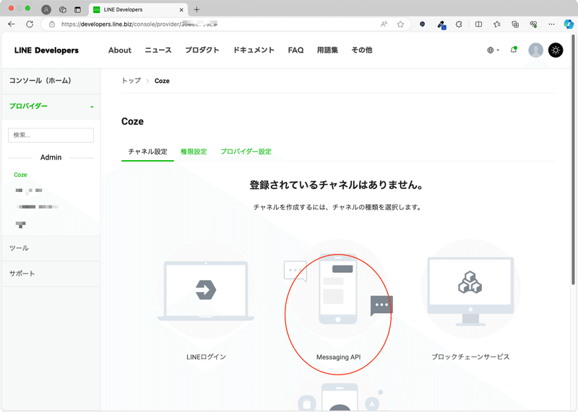Open サポート in the sidebar
This screenshot has width=578, height=412.
(x=51, y=273)
